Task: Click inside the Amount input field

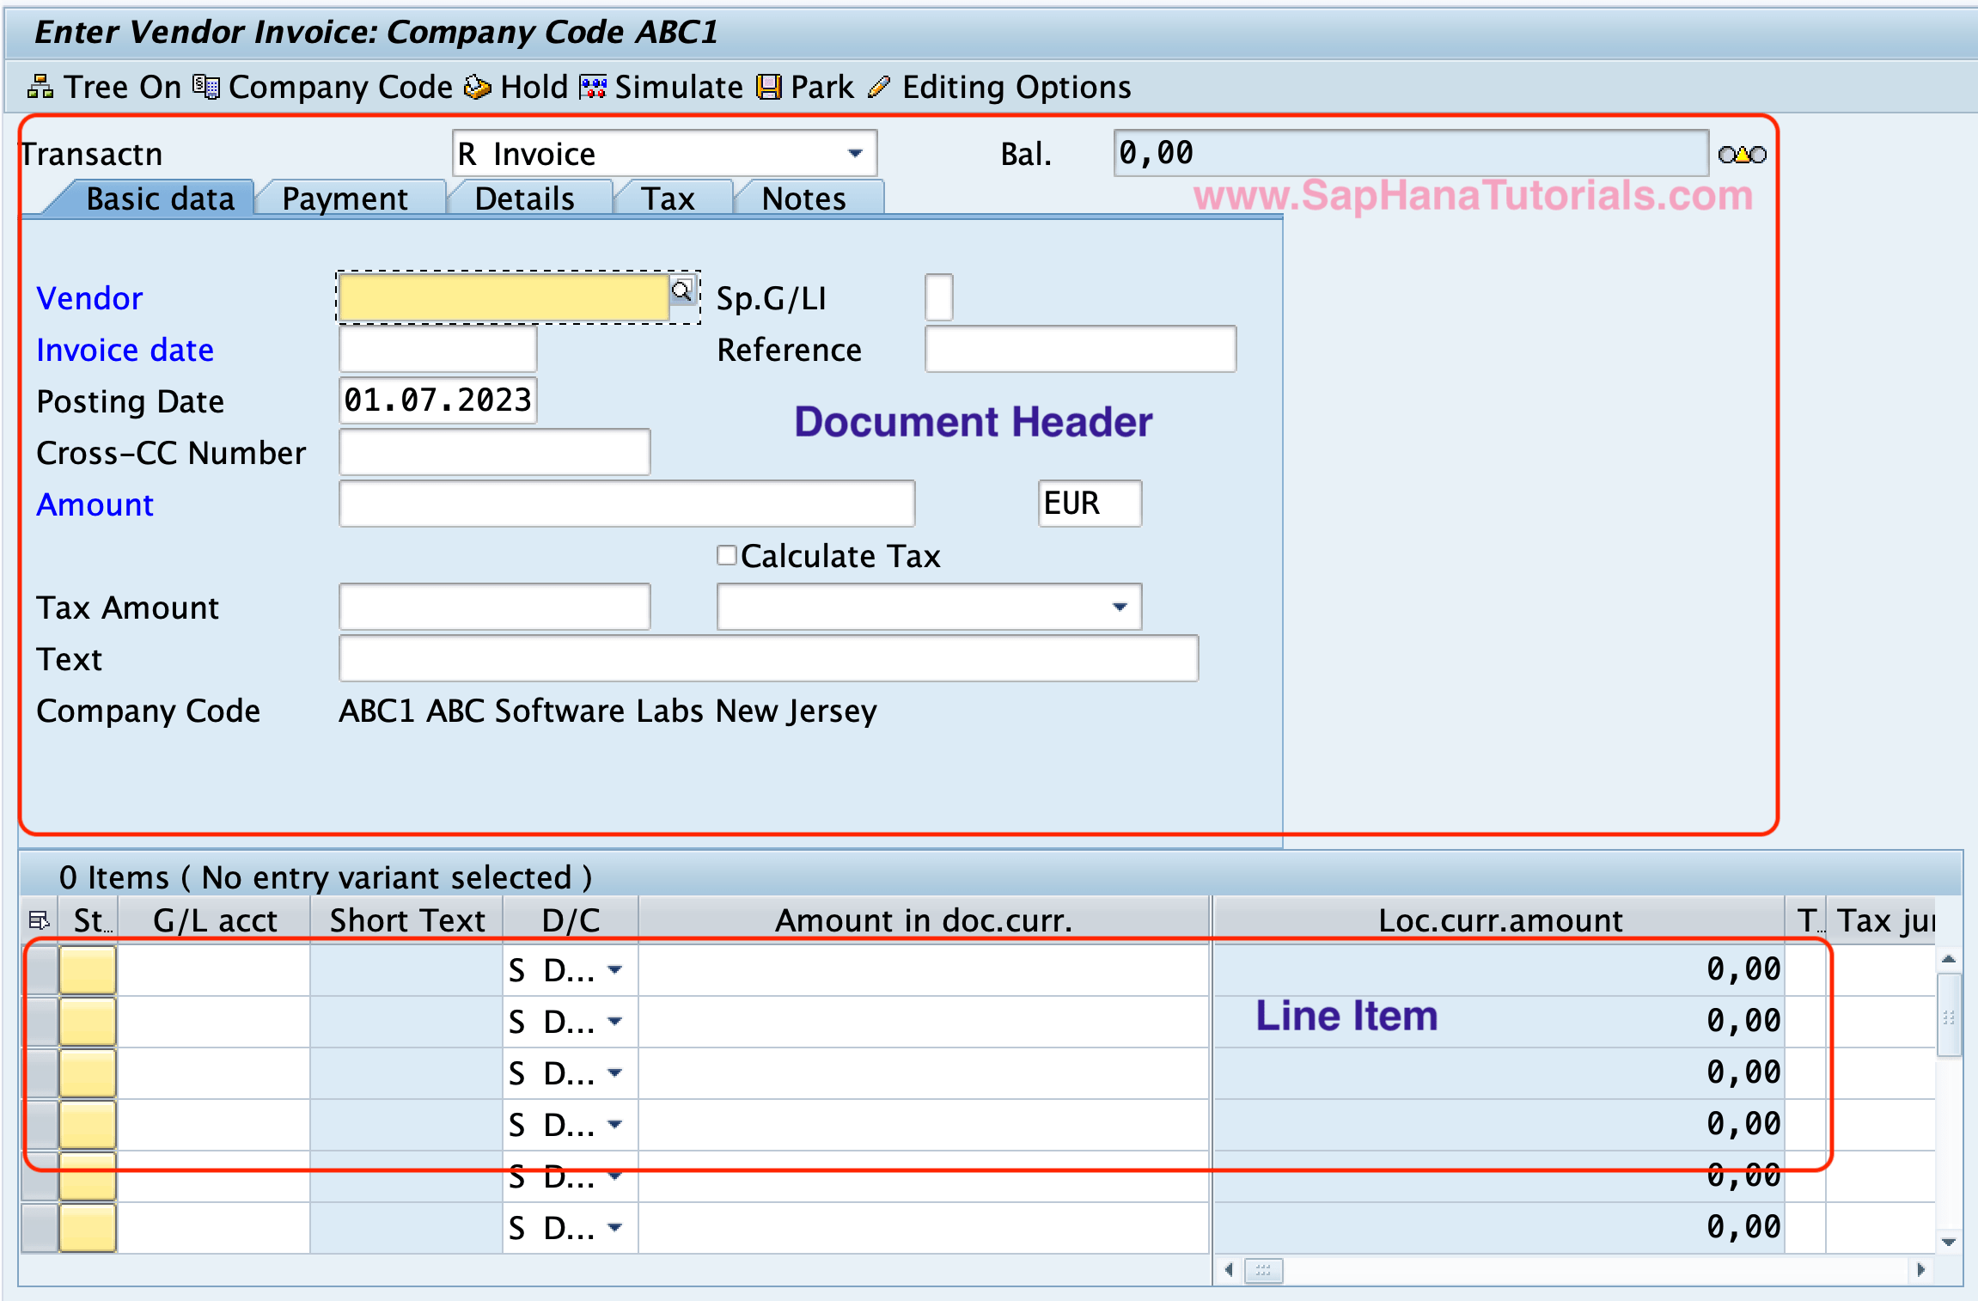Action: point(626,504)
